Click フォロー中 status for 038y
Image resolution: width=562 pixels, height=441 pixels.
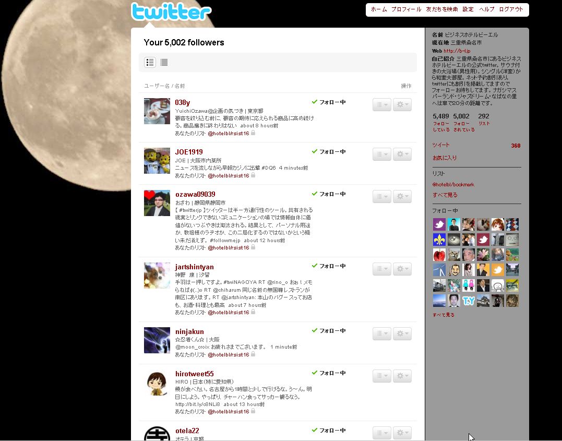(x=329, y=102)
